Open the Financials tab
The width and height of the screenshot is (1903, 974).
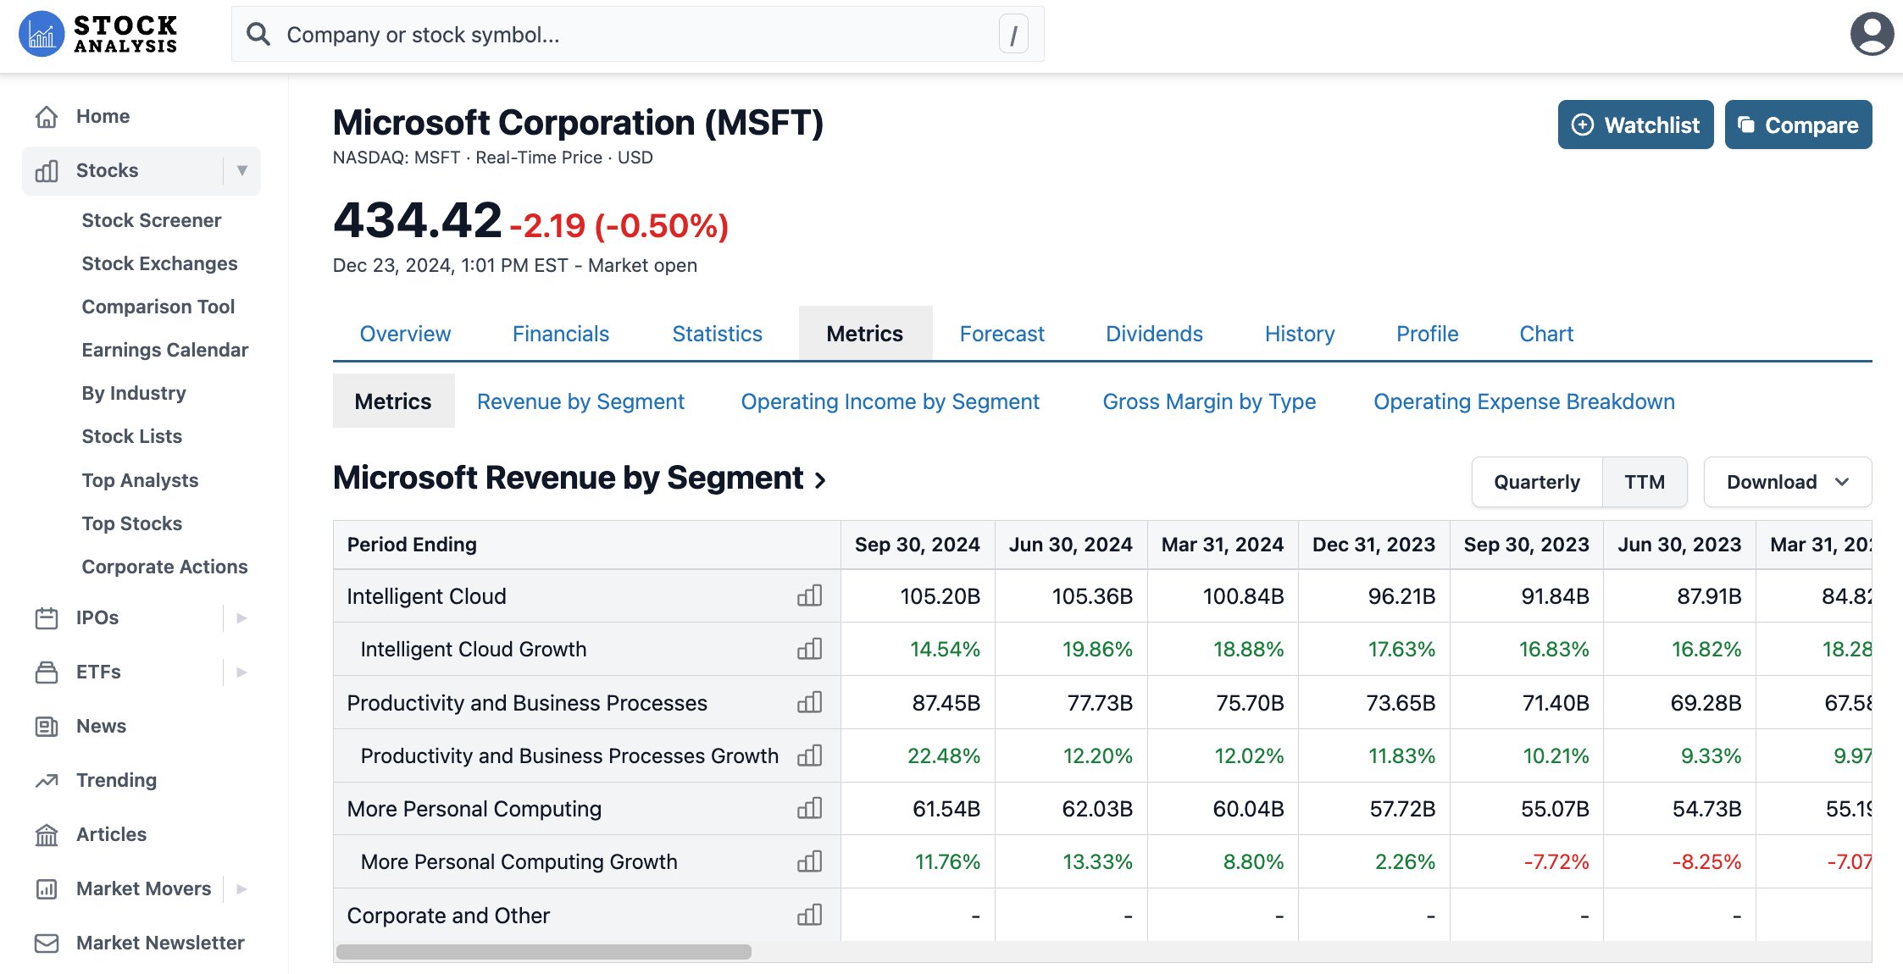coord(561,334)
